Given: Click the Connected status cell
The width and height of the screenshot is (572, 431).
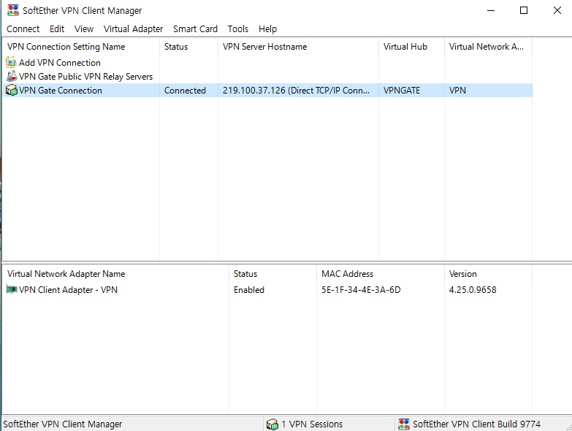Looking at the screenshot, I should [185, 91].
